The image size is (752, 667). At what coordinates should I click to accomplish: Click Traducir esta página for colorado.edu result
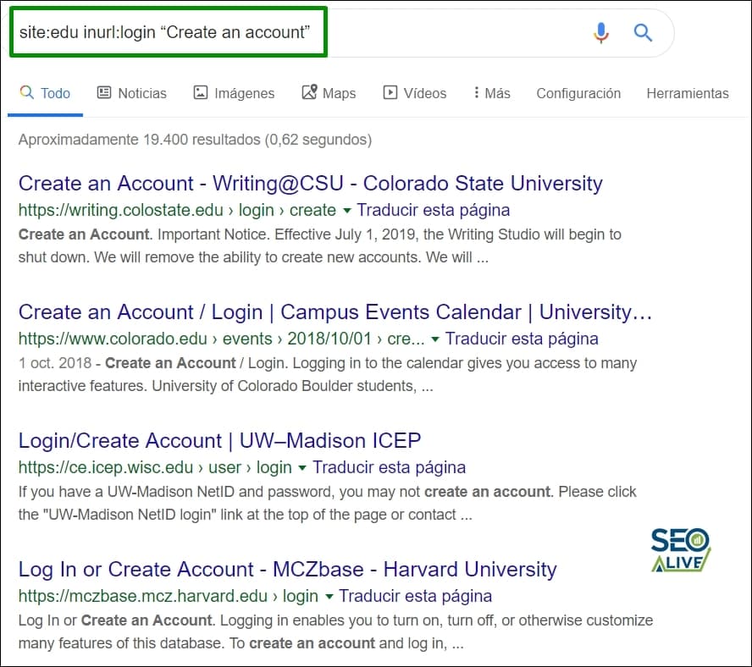(522, 339)
